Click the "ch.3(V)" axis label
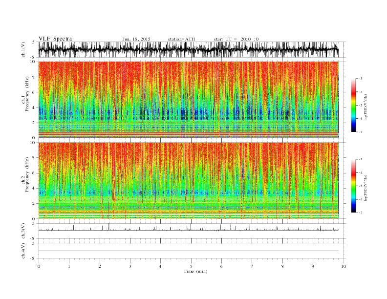The height and width of the screenshot is (299, 387). [x=23, y=231]
